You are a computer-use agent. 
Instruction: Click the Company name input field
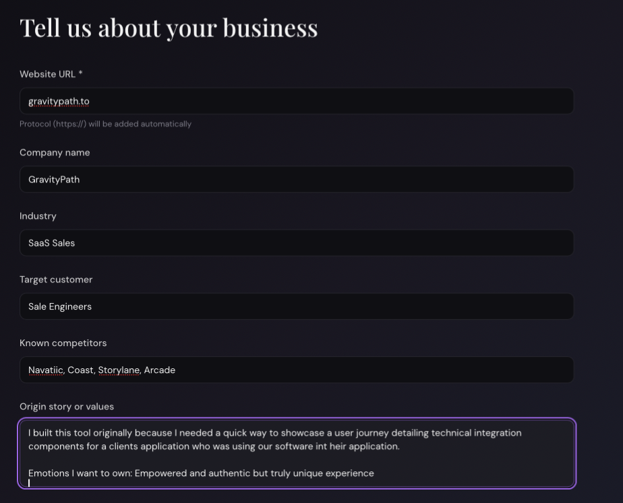pos(297,179)
